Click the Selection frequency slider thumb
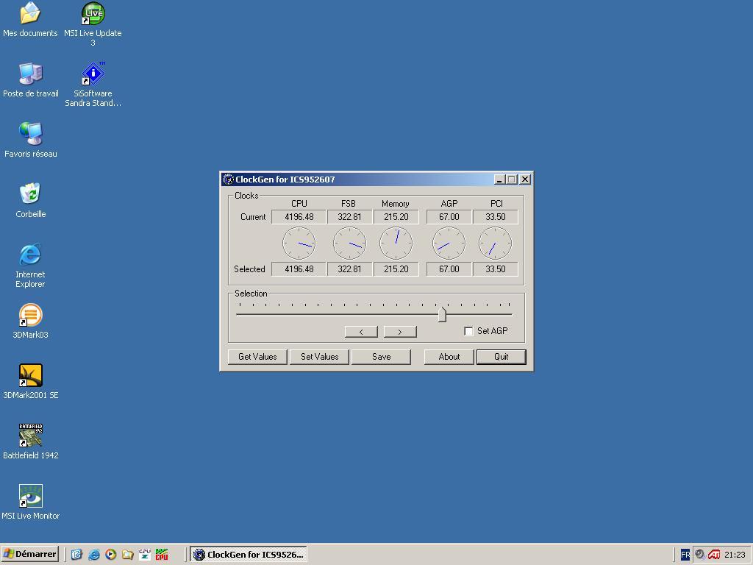This screenshot has width=753, height=565. pos(442,315)
